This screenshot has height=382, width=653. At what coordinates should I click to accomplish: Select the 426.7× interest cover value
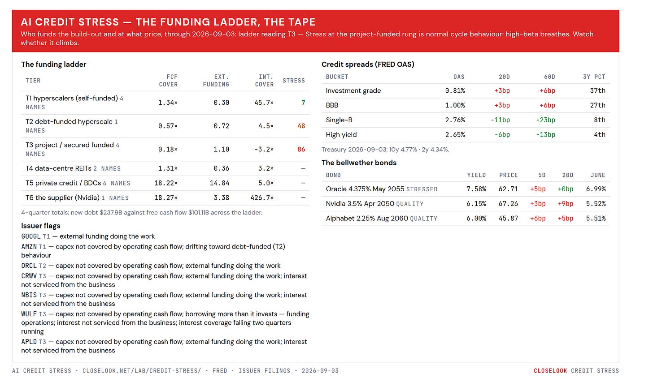262,197
